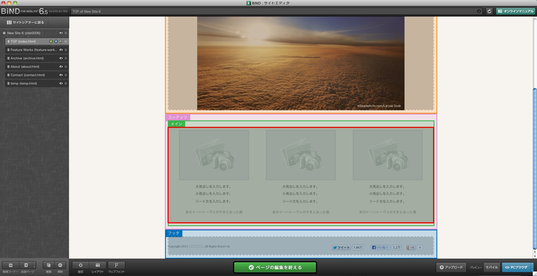This screenshot has height=276, width=537.
Task: Preview in PC Browser (PCブラウザ)
Action: [516, 267]
